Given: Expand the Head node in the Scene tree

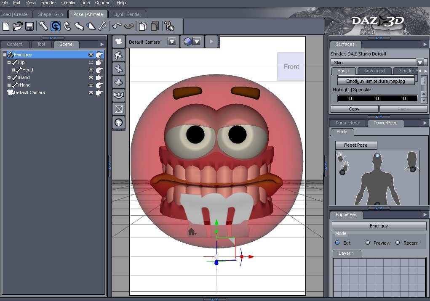Looking at the screenshot, I should pyautogui.click(x=14, y=70).
